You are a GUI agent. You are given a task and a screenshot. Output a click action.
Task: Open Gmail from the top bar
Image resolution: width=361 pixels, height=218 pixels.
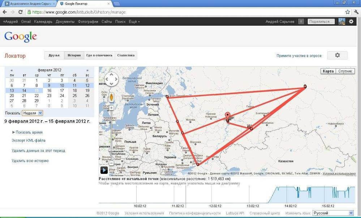tap(26, 22)
